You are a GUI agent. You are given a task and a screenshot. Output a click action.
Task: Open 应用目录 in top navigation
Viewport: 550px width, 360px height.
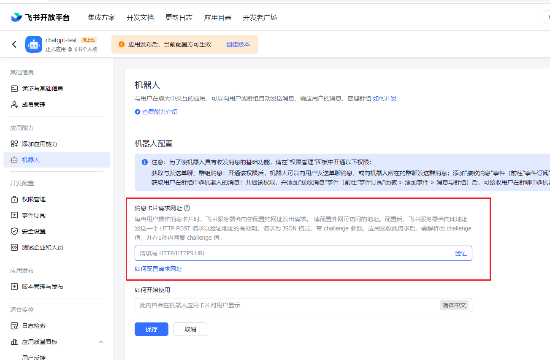click(218, 17)
